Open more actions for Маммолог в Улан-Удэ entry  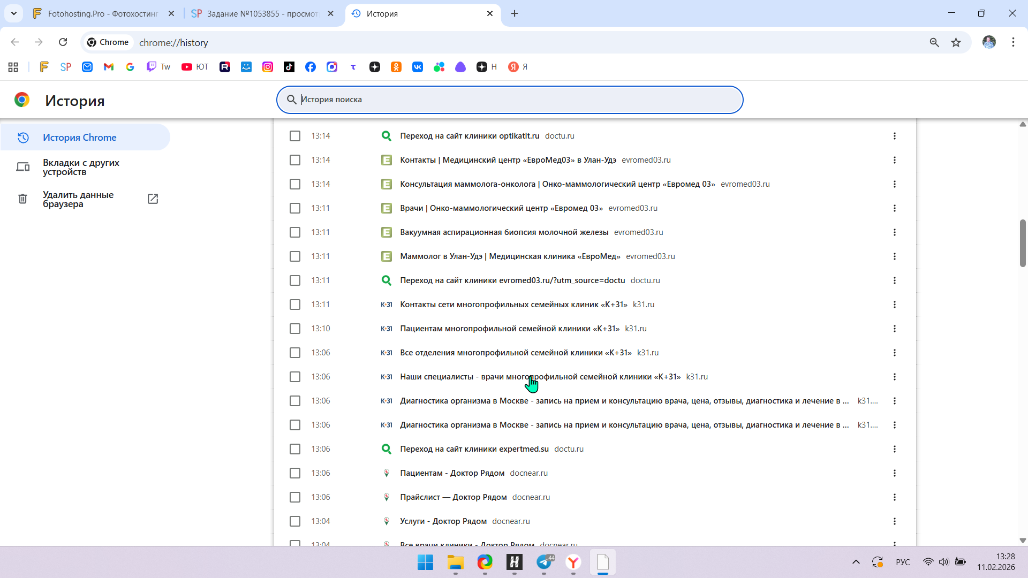[894, 256]
